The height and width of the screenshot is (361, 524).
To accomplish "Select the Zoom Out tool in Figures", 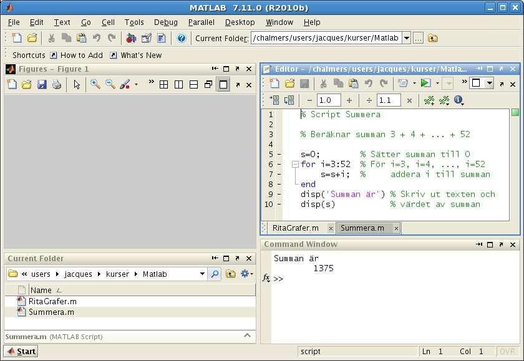I will coord(110,84).
